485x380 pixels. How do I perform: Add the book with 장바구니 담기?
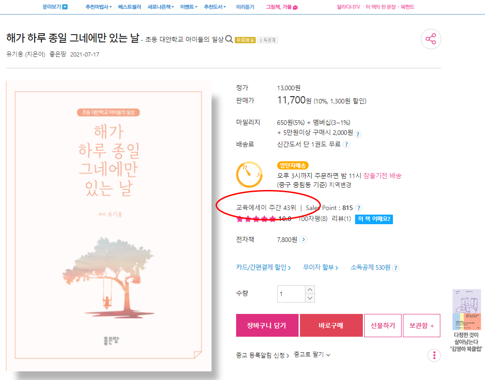pyautogui.click(x=267, y=325)
